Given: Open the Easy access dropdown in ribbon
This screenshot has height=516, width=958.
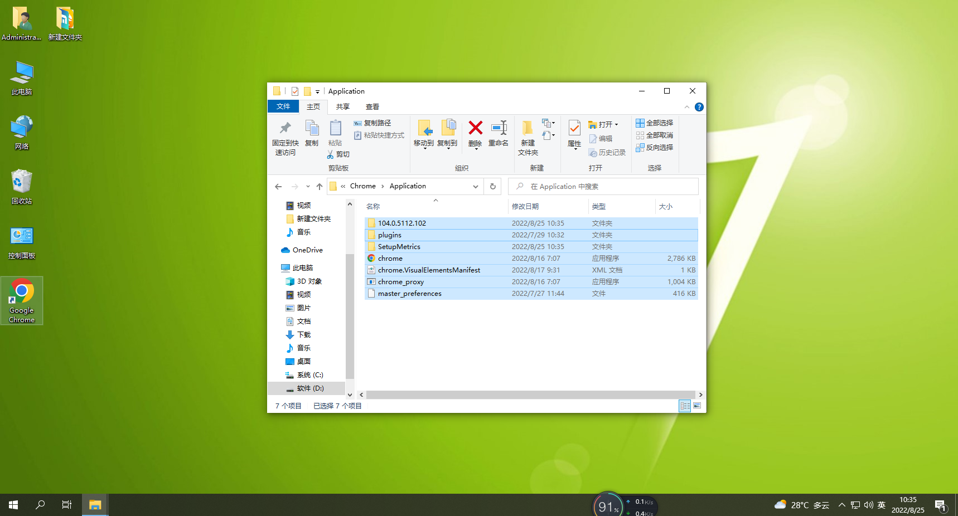Looking at the screenshot, I should pos(549,135).
